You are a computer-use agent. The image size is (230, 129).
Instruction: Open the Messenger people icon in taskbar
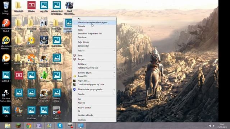[50, 126]
